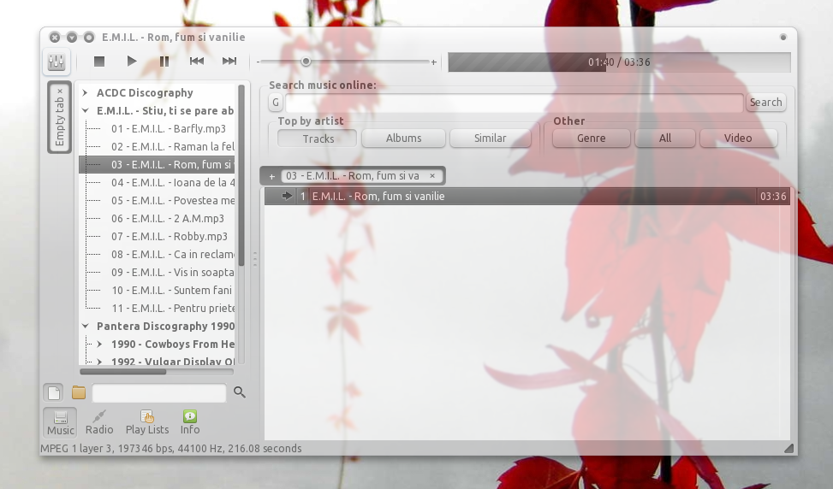Viewport: 833px width, 489px height.
Task: Select 06 - E.M.I.L. - 2 A.M.mp3
Action: point(167,219)
